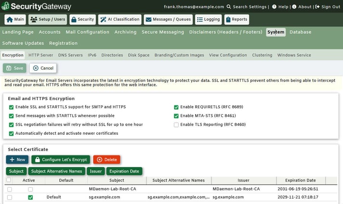Go to Mail Configuration menu

point(88,32)
